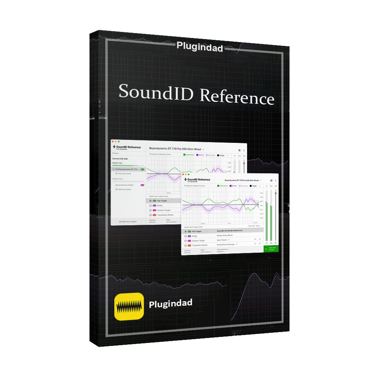Click Add new preset under Output 3 & 4
This screenshot has height=376, width=376.
coord(123,190)
